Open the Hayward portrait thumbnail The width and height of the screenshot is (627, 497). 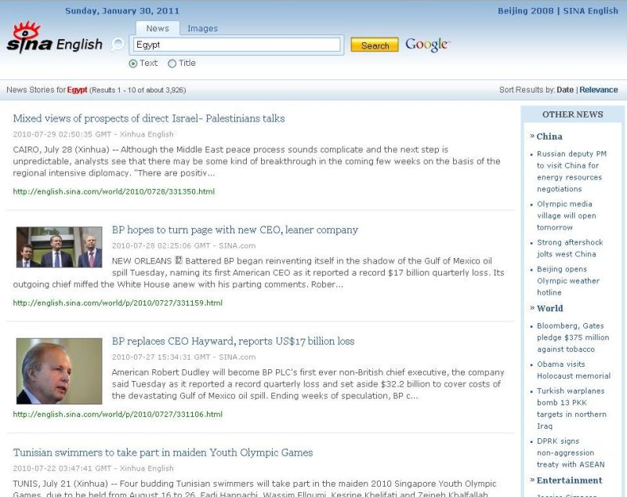tap(60, 371)
